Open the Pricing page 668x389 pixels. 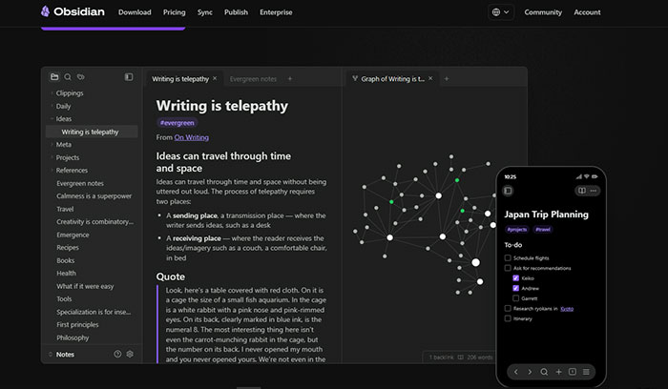point(175,12)
